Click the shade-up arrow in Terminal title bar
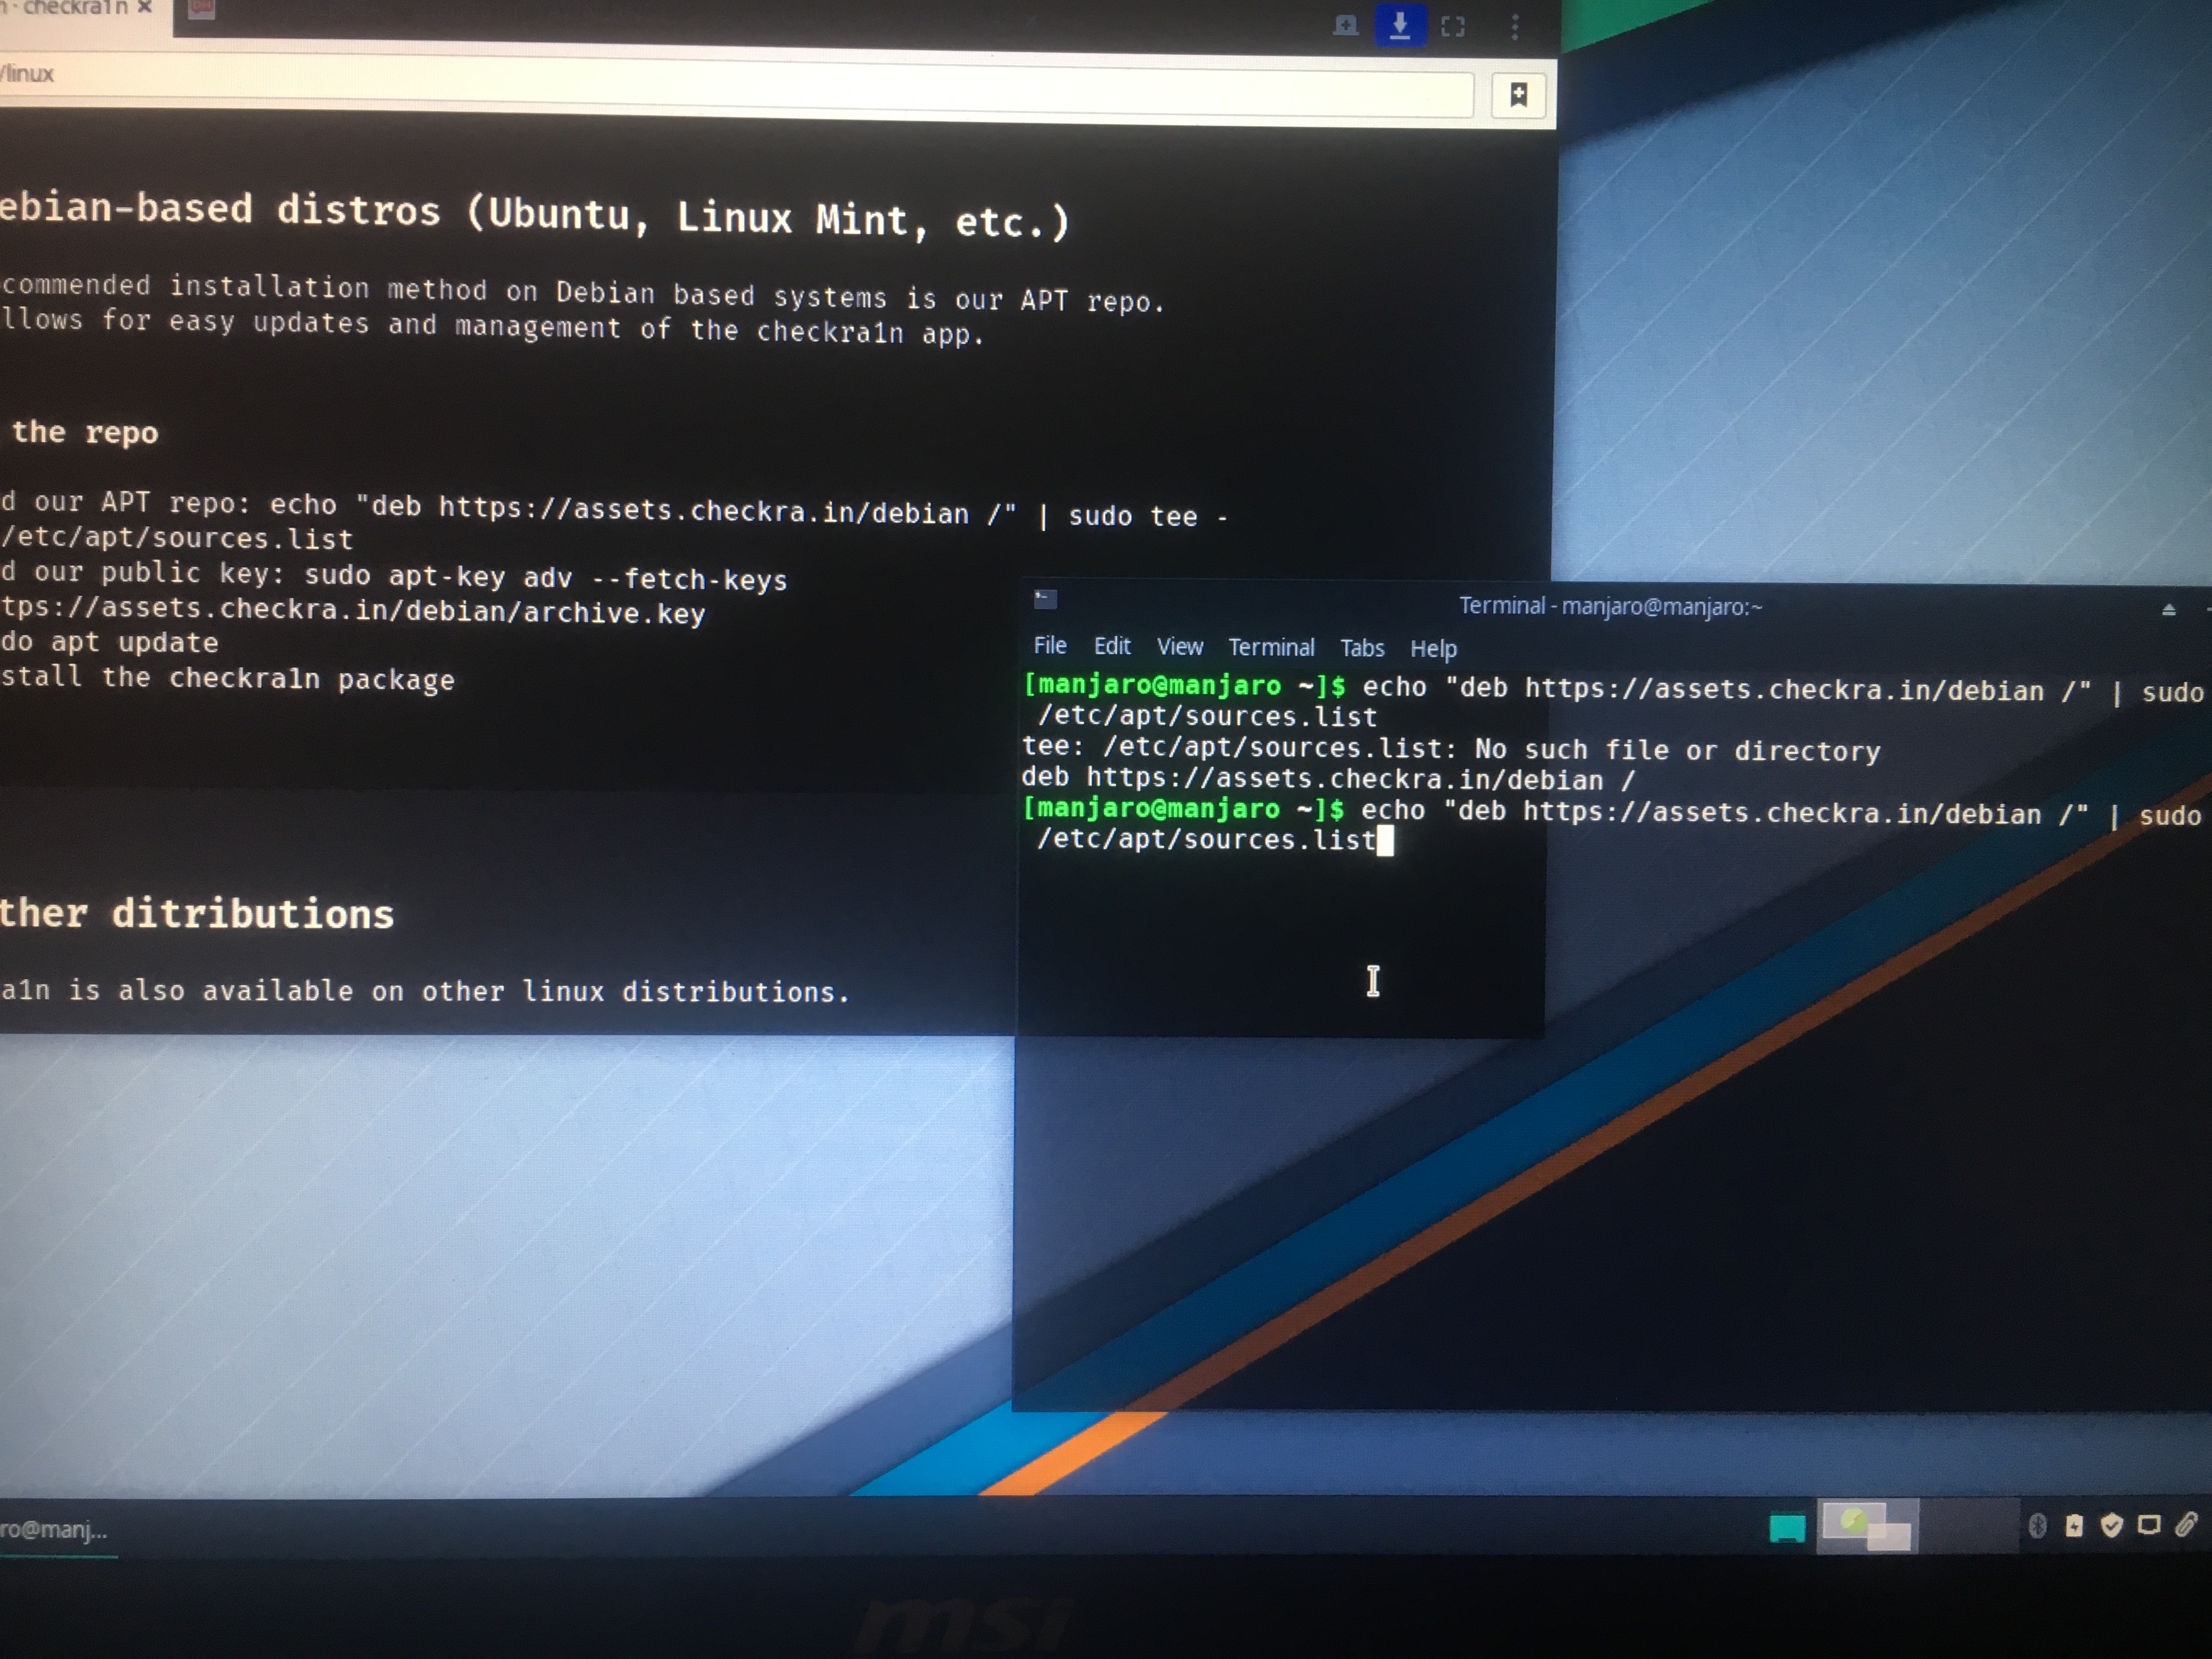 point(2168,609)
